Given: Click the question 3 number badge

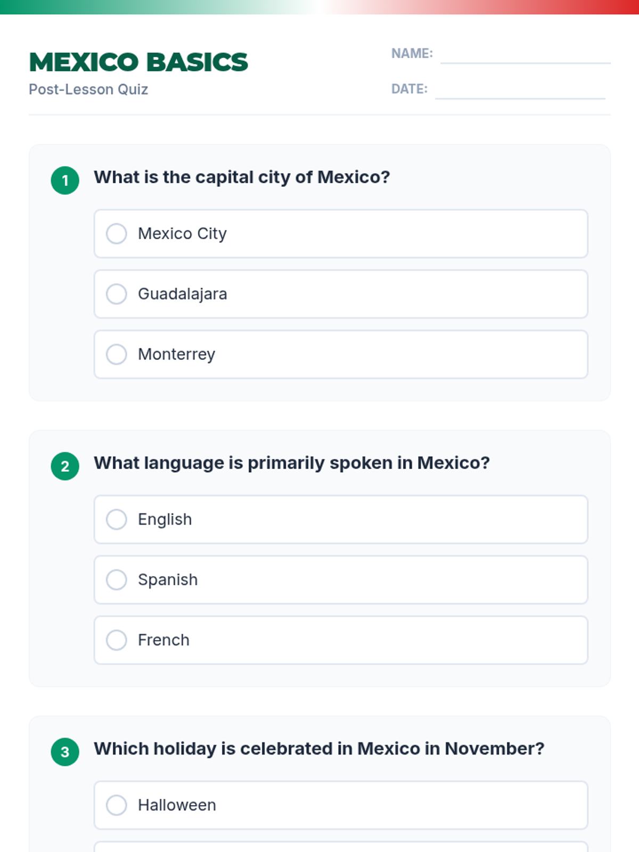Looking at the screenshot, I should click(x=65, y=752).
